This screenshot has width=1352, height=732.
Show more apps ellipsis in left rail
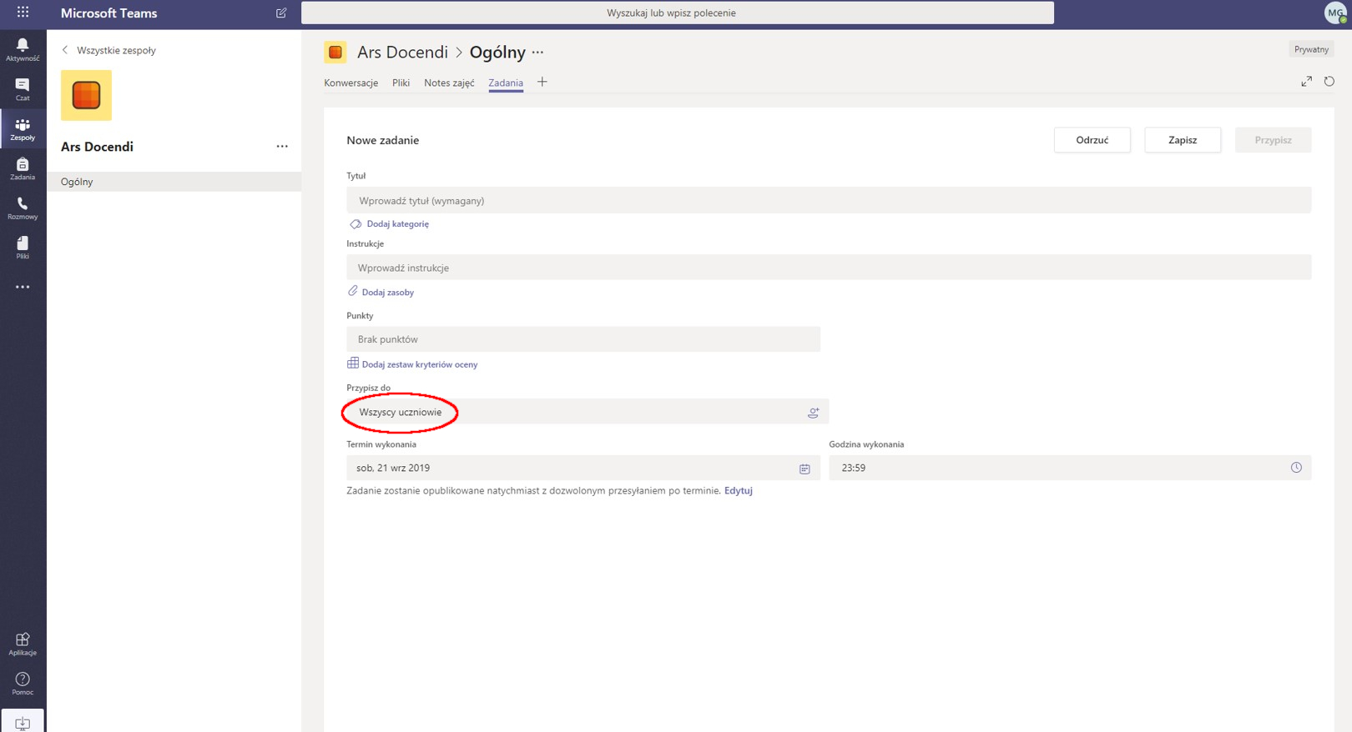pyautogui.click(x=23, y=287)
